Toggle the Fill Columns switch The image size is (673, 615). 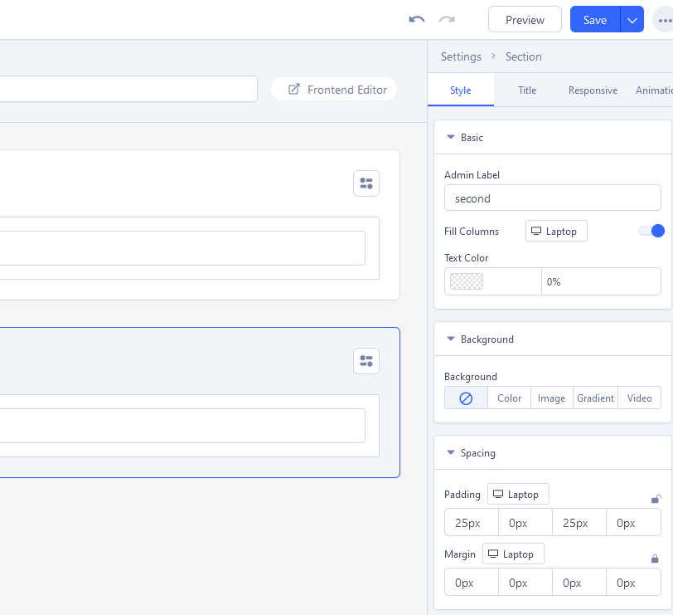[651, 231]
